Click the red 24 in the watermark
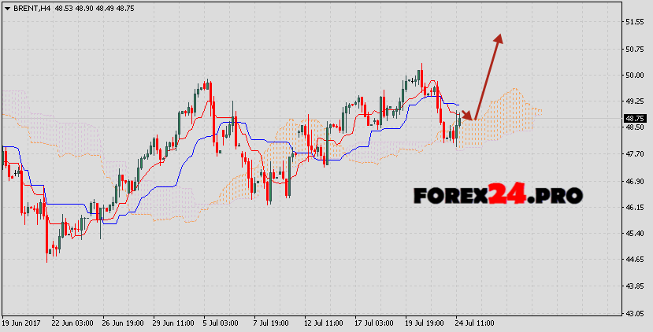This screenshot has height=332, width=653. click(510, 194)
